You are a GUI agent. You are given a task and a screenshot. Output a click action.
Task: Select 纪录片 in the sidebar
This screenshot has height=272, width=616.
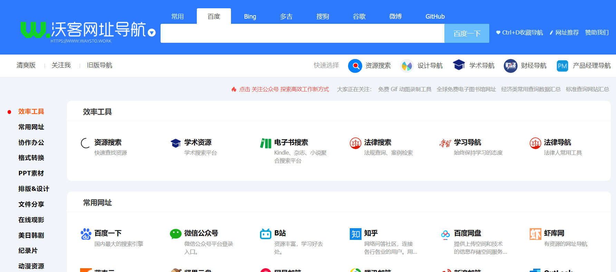[x=28, y=251]
